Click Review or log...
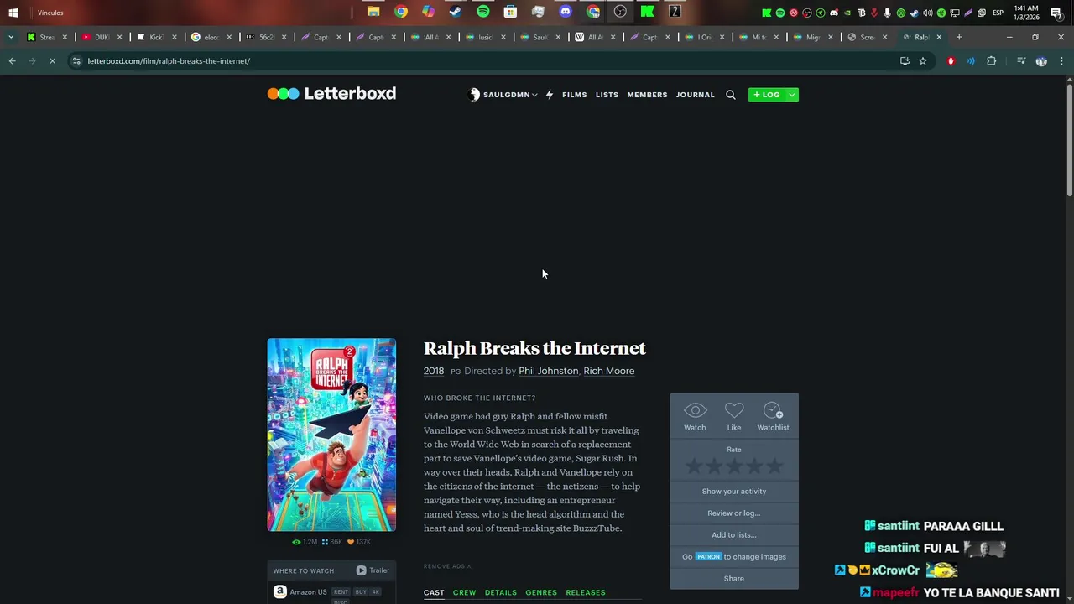 point(734,513)
